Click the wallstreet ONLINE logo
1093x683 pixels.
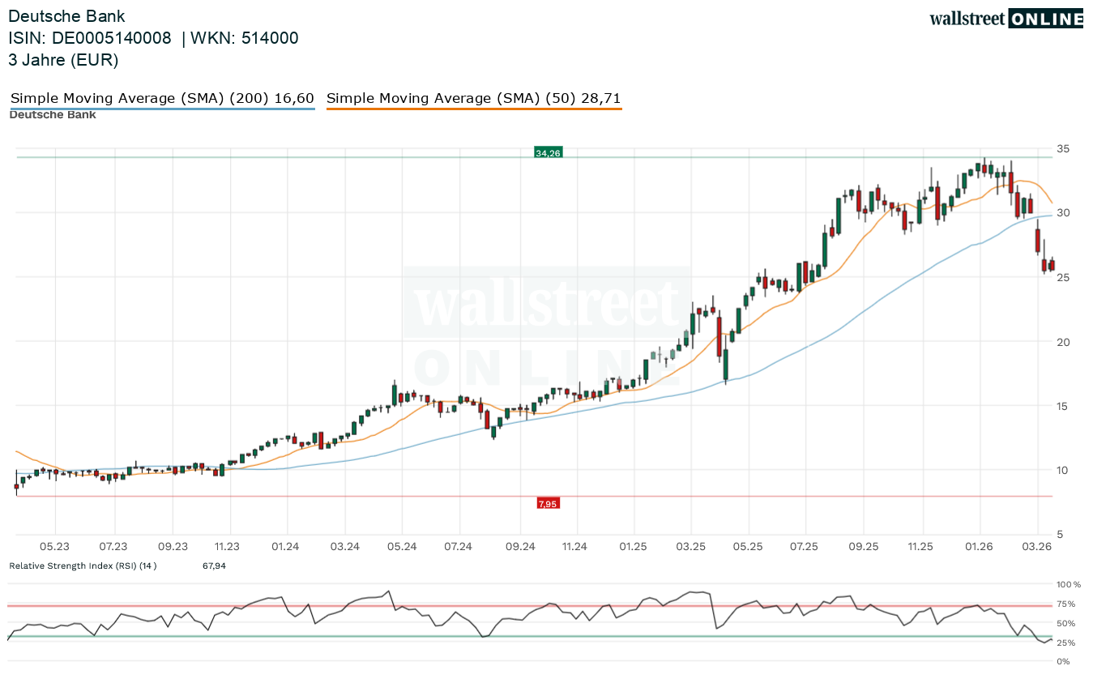(1005, 19)
